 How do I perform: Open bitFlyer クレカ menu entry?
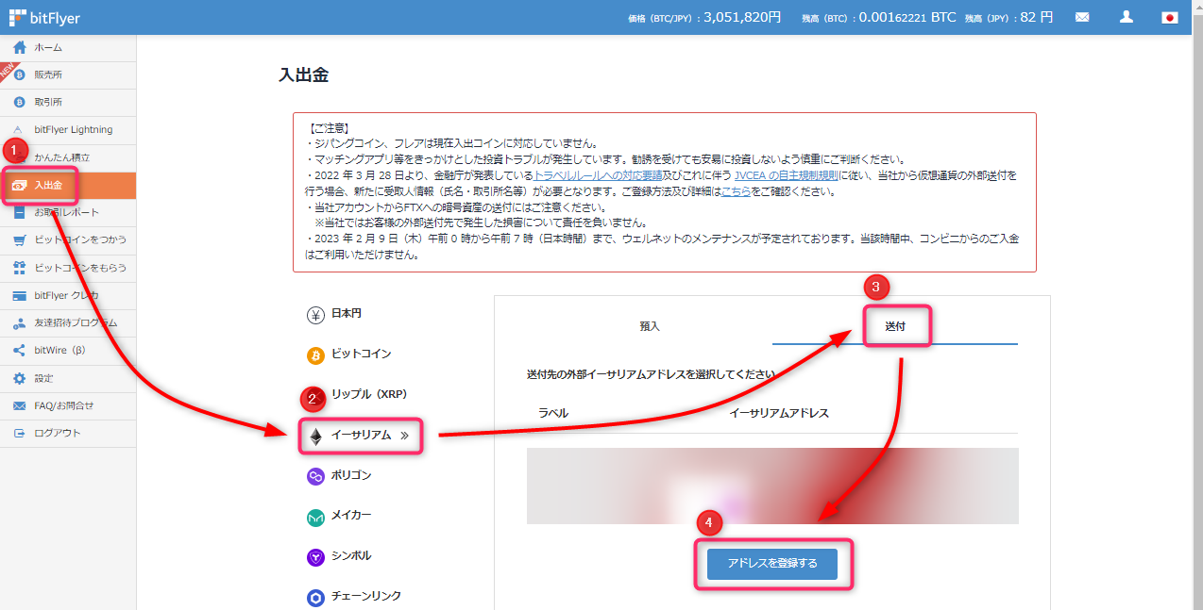pos(68,295)
